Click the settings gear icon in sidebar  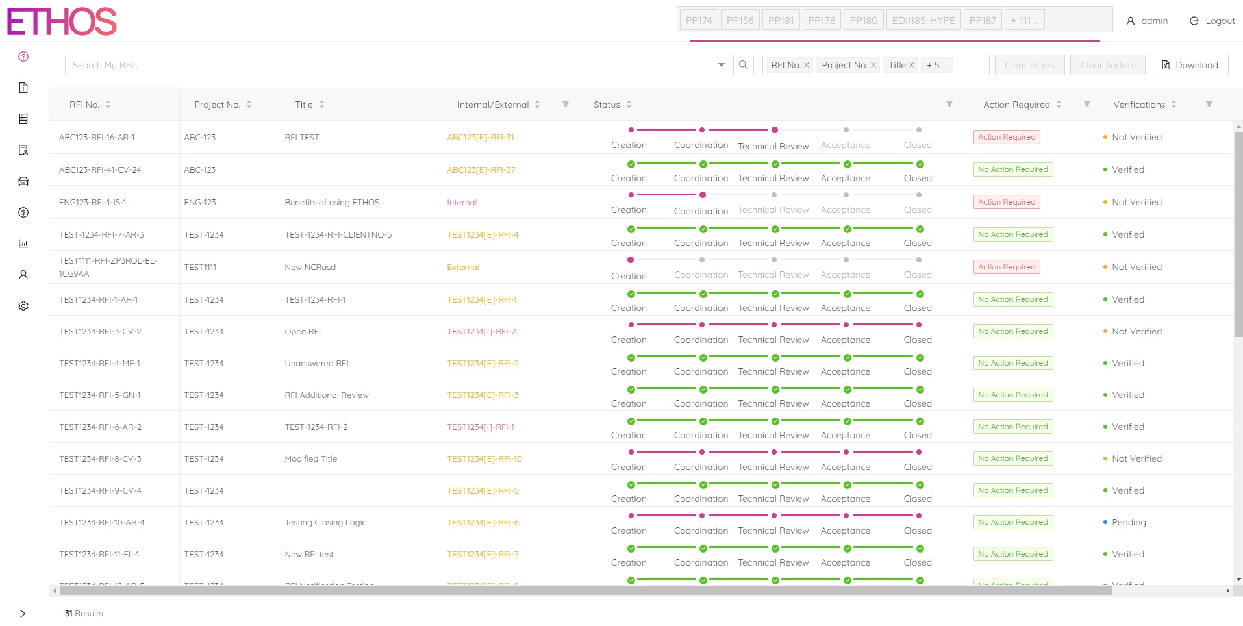(x=23, y=306)
